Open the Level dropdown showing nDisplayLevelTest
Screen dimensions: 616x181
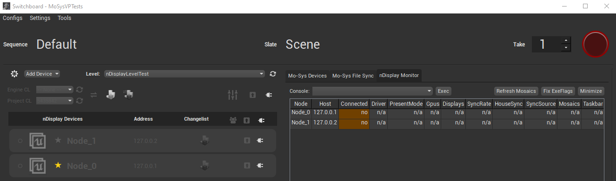coord(185,74)
